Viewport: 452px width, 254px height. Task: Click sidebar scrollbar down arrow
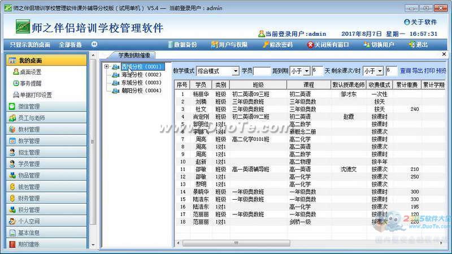[x=93, y=245]
